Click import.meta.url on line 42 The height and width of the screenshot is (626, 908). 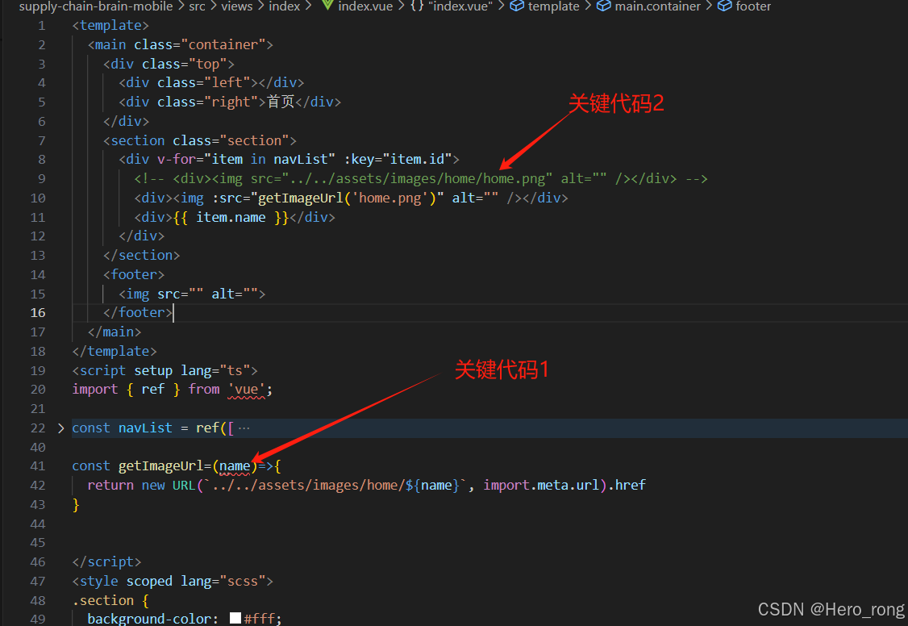[x=541, y=486]
